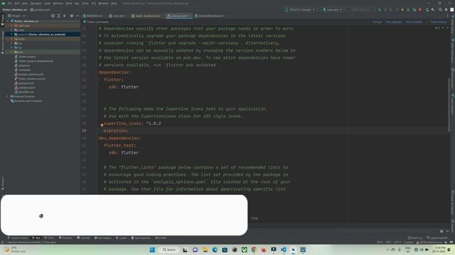
Task: Place cursor on vibration: line
Action: (116, 131)
